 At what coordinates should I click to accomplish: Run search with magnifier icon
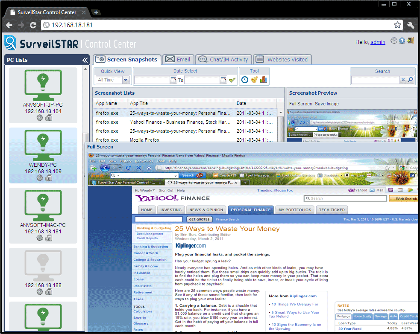[410, 80]
